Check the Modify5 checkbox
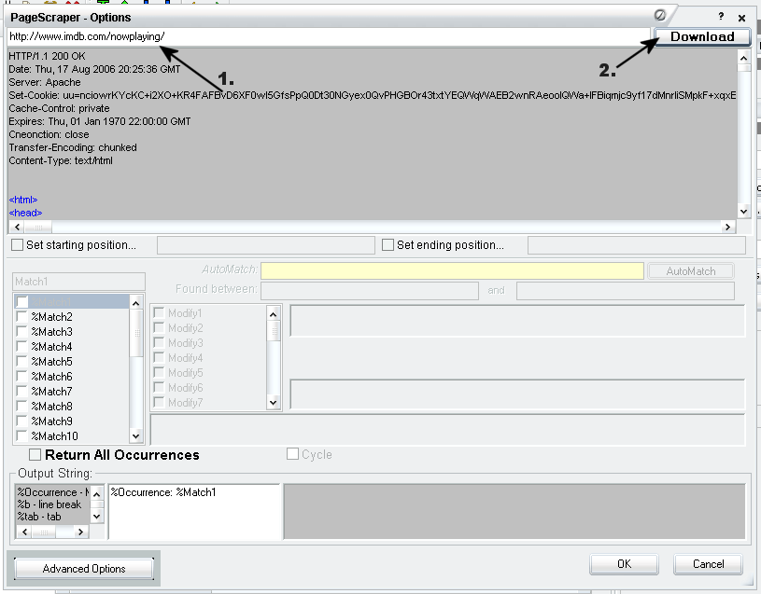Image resolution: width=761 pixels, height=594 pixels. click(x=159, y=373)
